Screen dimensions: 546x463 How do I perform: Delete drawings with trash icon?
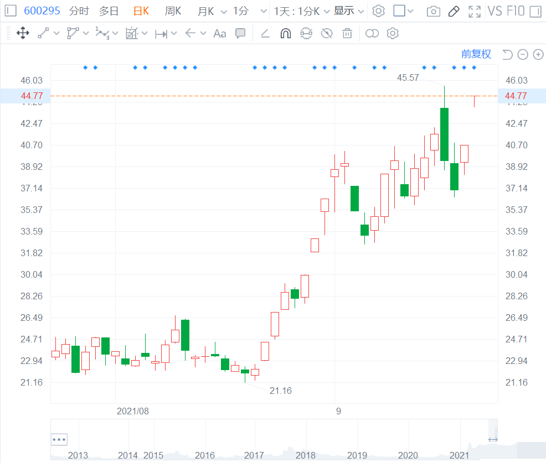tap(347, 33)
